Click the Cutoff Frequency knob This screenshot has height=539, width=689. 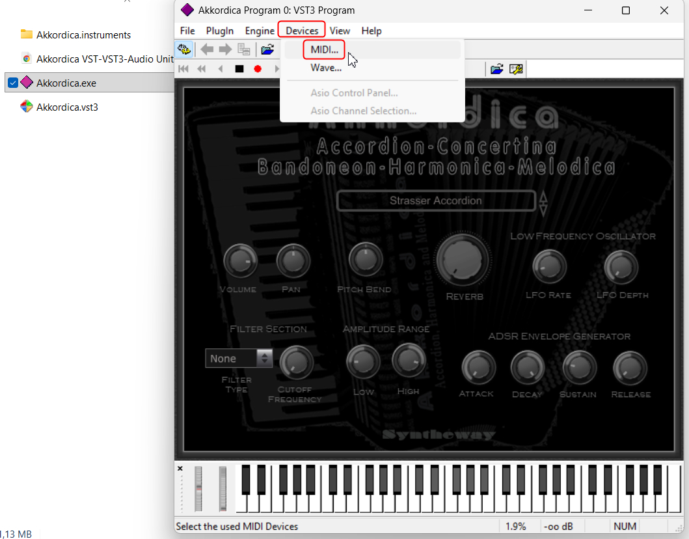point(297,363)
